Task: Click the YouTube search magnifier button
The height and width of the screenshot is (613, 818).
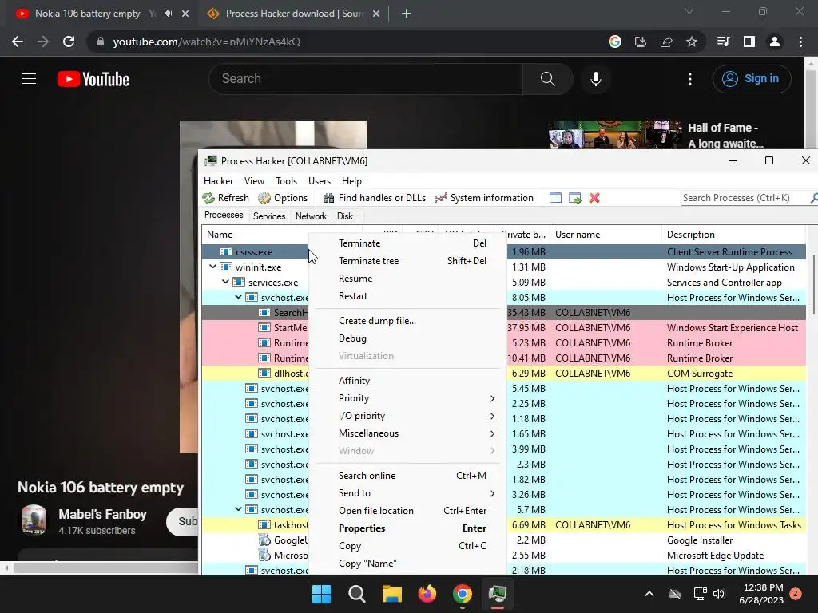Action: pyautogui.click(x=547, y=79)
